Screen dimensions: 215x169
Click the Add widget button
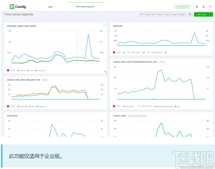[x=202, y=14]
